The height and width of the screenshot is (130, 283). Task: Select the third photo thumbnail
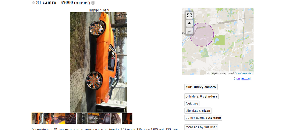(60, 118)
